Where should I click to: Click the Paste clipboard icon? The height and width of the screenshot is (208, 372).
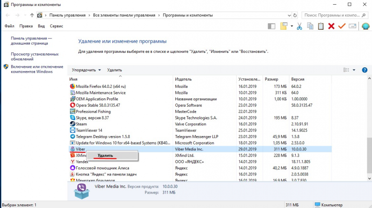tap(321, 26)
